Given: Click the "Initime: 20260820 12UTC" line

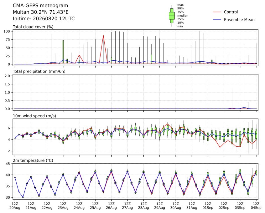Looking at the screenshot, I should point(44,18).
